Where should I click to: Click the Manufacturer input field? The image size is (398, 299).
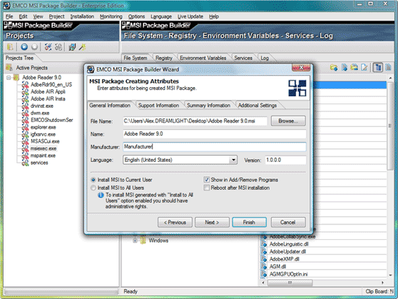click(x=215, y=147)
